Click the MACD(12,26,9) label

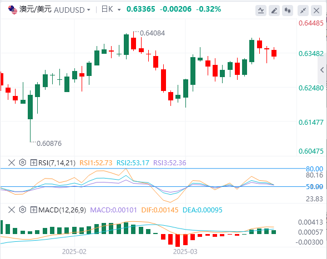(x=62, y=210)
